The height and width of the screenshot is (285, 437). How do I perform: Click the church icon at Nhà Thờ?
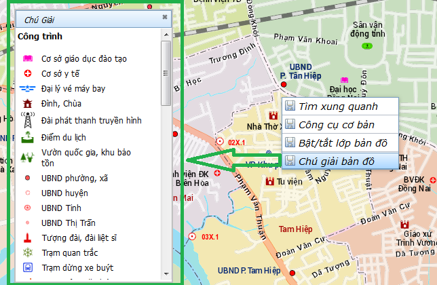click(273, 115)
